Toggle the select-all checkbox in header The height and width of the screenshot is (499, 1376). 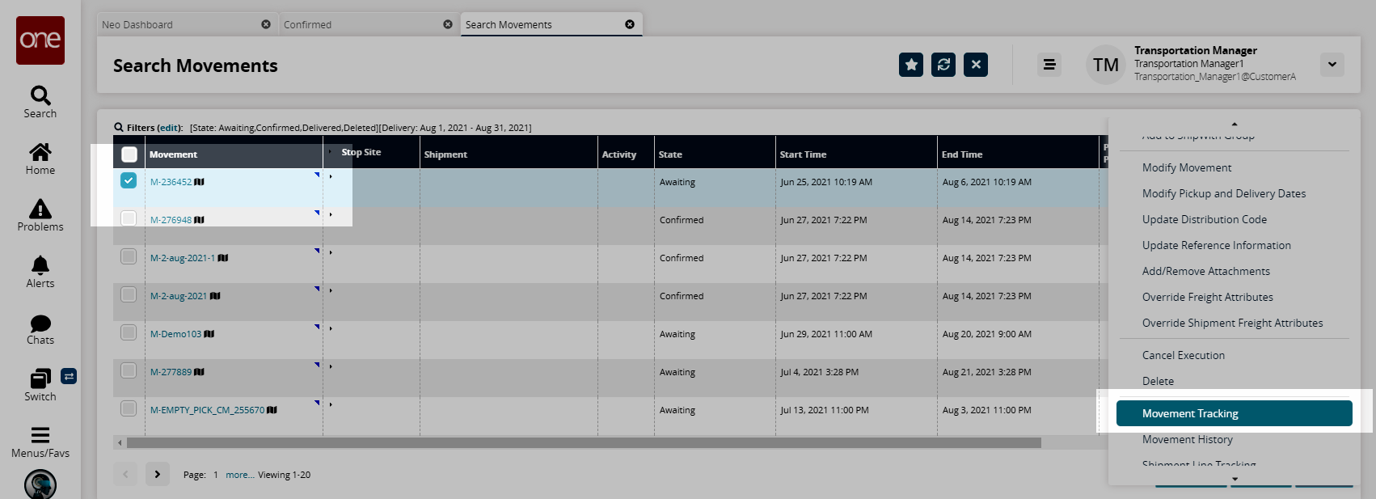(129, 154)
